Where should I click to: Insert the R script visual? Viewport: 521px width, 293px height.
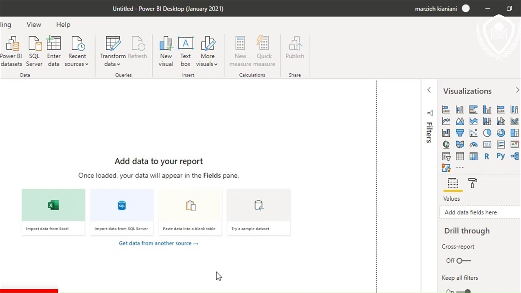click(x=487, y=156)
